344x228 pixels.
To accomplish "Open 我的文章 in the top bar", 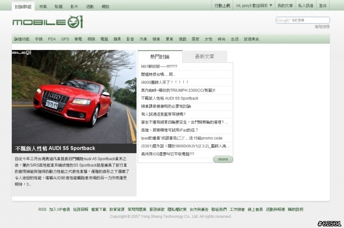I will pos(285,5).
